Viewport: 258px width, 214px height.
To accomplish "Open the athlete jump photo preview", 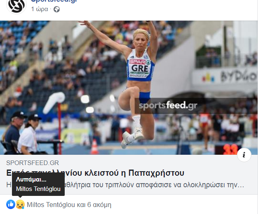I will (x=129, y=88).
